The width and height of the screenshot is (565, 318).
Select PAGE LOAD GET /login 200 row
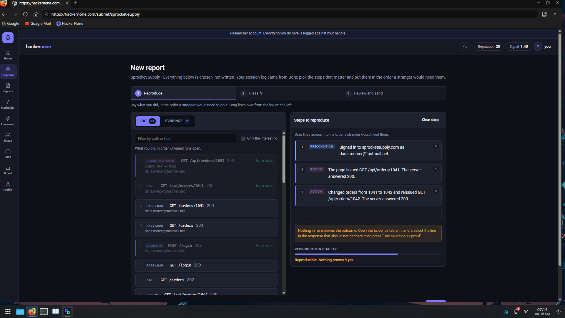(206, 265)
